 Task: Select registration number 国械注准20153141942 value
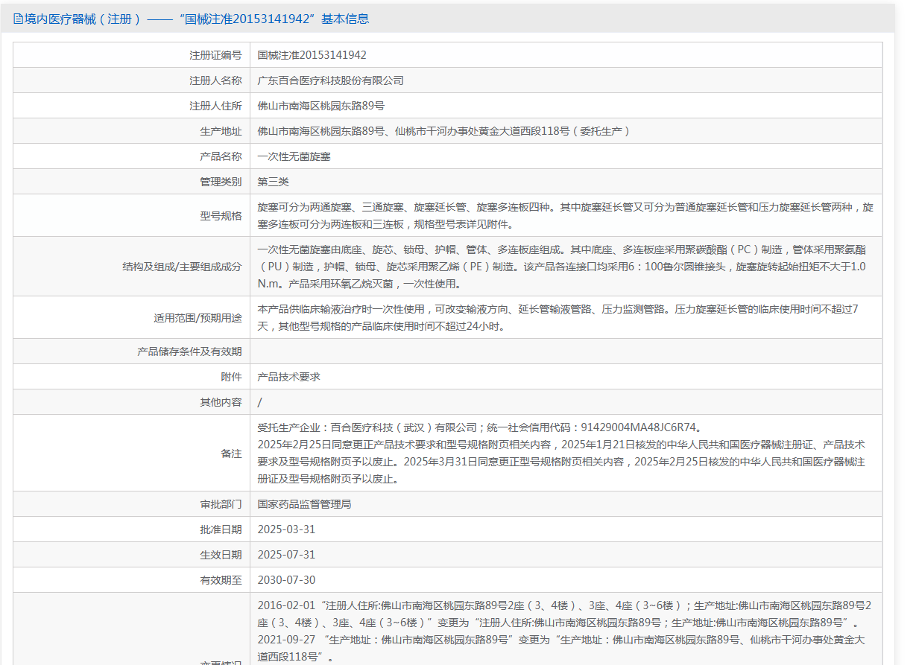(x=312, y=55)
